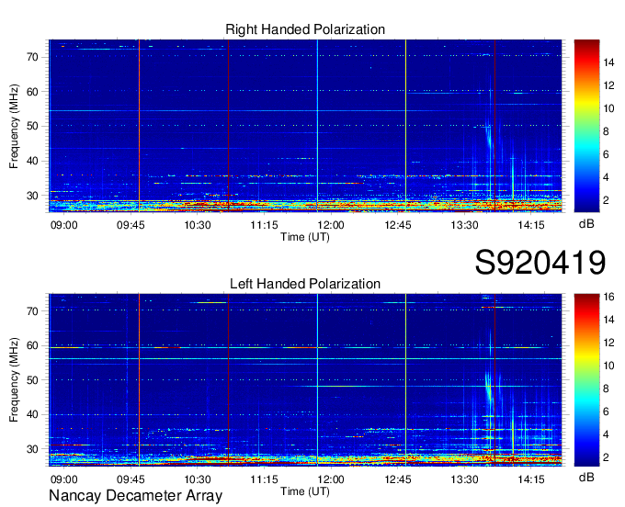625x507 pixels.
Task: Click the 12:00 time tick of Left Handed plot
Action: tap(331, 479)
